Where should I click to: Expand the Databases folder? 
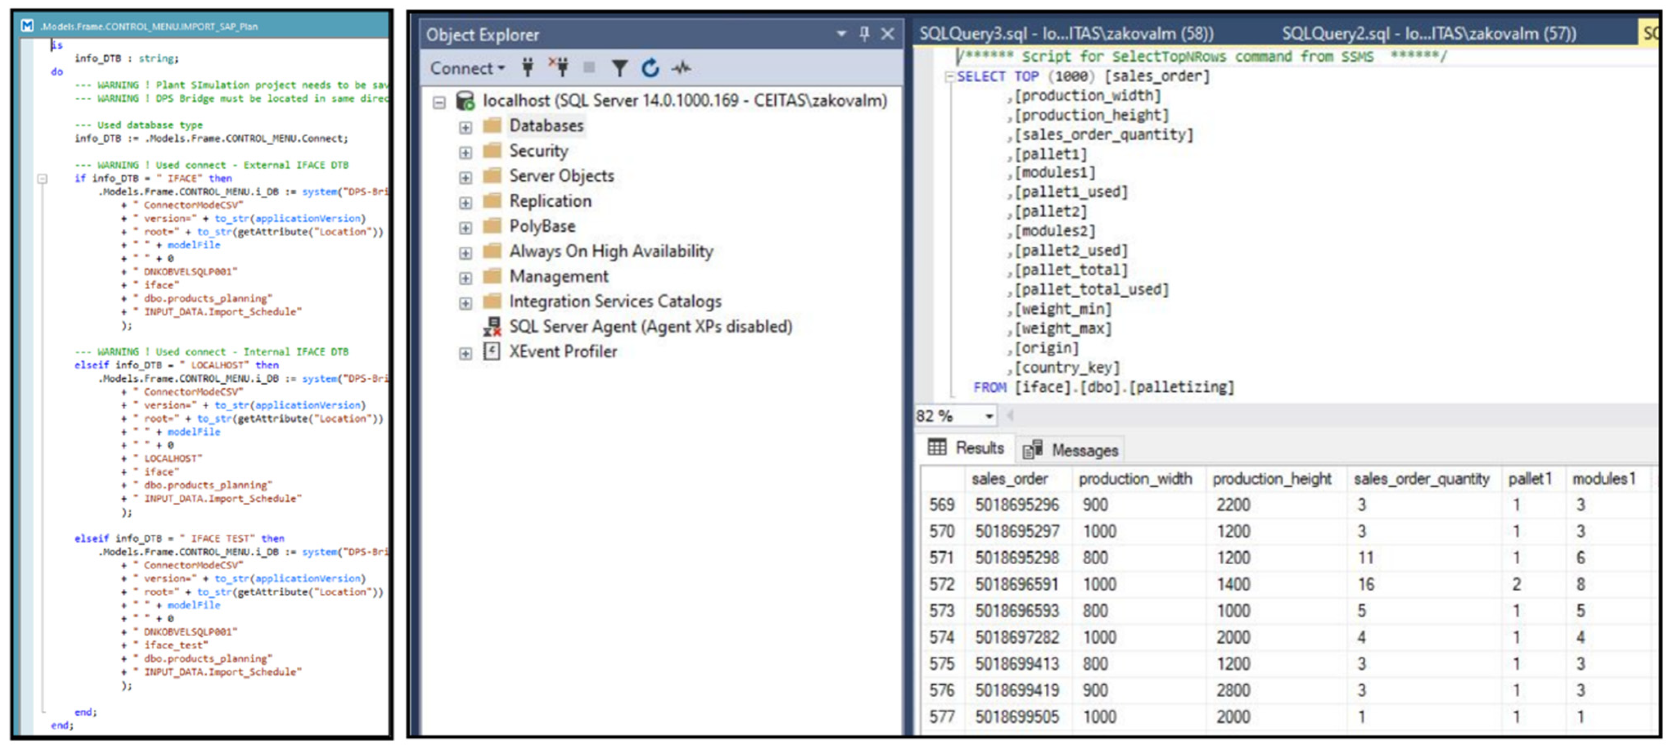point(465,127)
